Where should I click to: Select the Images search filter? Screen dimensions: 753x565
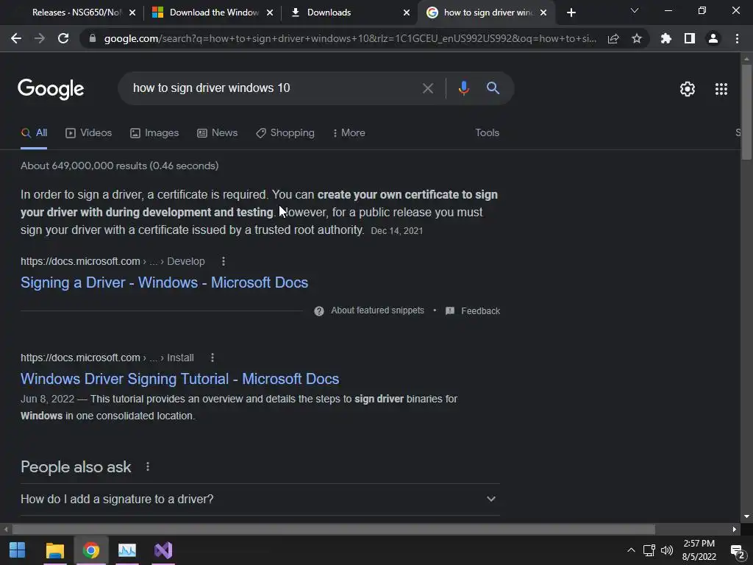(x=154, y=133)
